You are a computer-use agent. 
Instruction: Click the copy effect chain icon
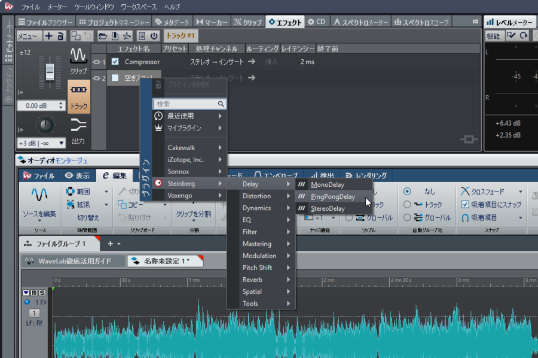click(75, 36)
